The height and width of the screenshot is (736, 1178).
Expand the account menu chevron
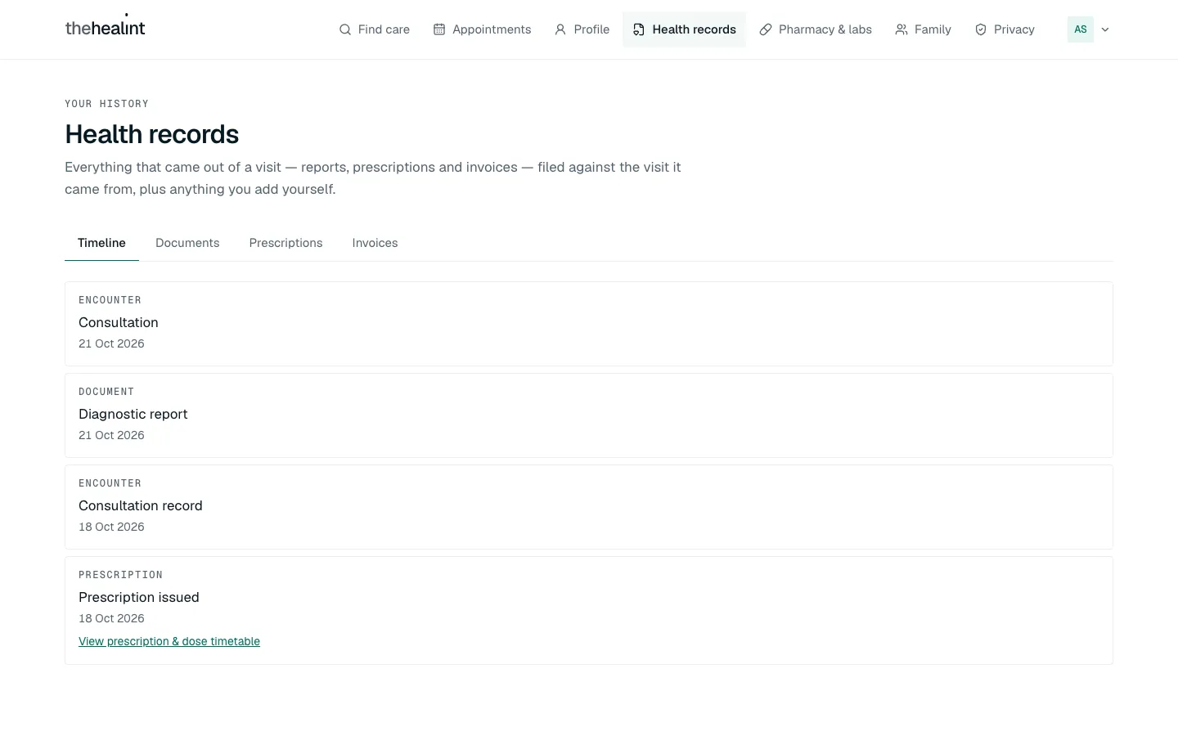(x=1105, y=29)
